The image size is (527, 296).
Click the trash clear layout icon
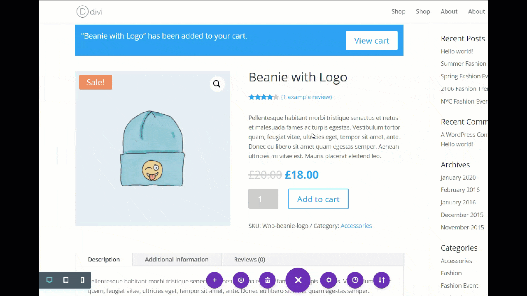point(268,280)
